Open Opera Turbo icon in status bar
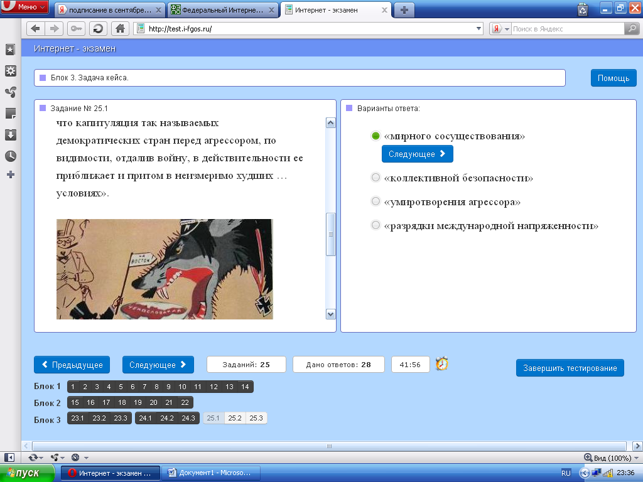Viewport: 643px width, 482px height. pos(75,458)
